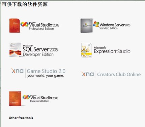Image resolution: width=145 pixels, height=127 pixels.
Task: Click the Windows flag logo icon
Action: pos(96,24)
